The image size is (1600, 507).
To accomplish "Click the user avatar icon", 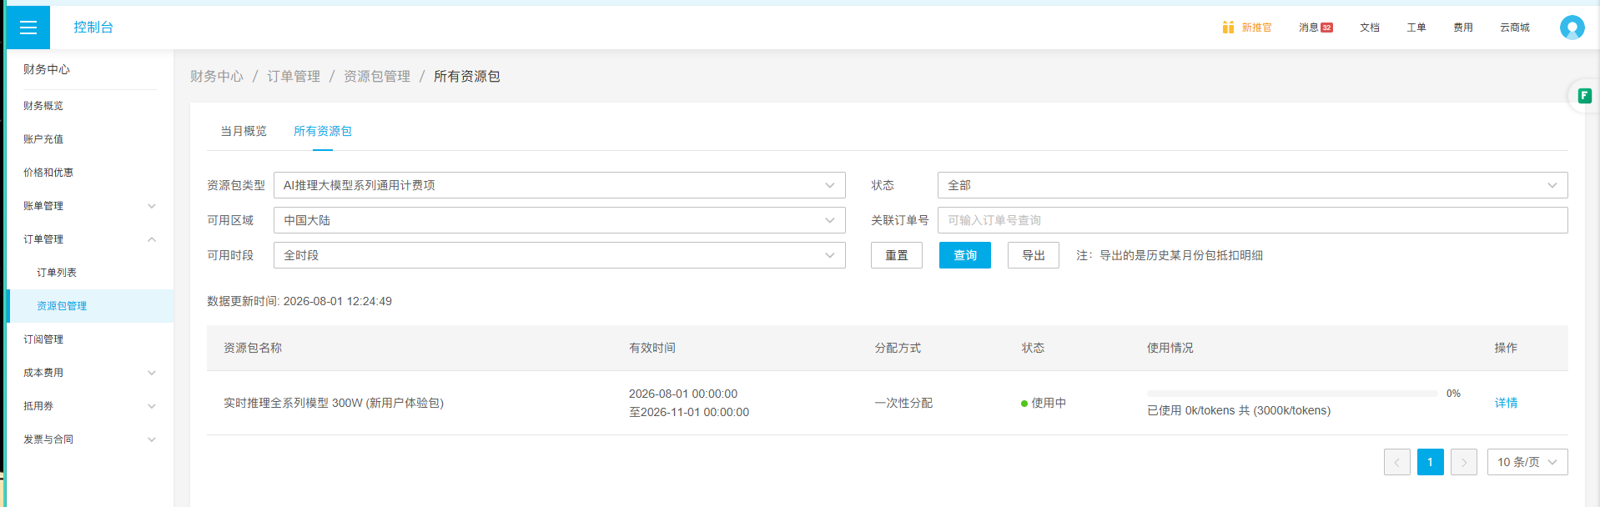I will 1572,28.
